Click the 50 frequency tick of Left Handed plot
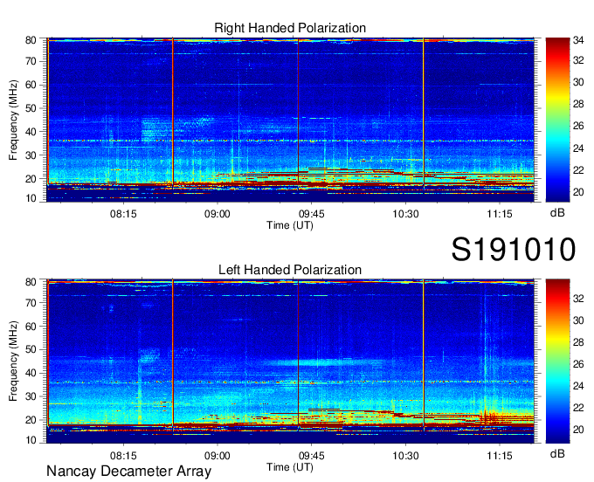This screenshot has height=482, width=594. point(31,349)
